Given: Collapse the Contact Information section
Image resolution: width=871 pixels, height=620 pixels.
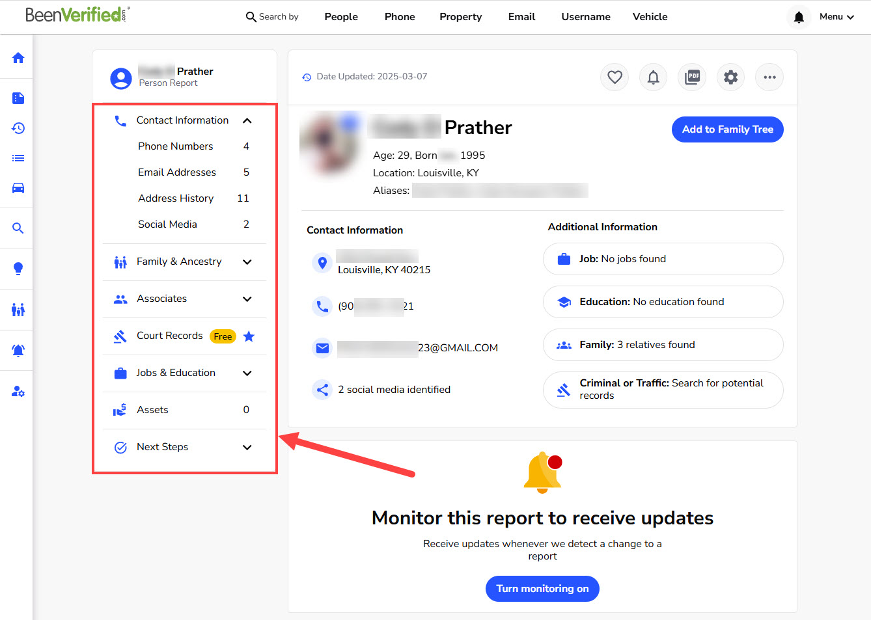Looking at the screenshot, I should click(247, 121).
